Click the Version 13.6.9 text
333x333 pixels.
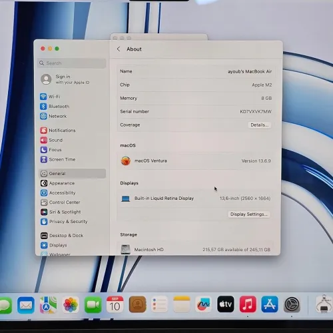coord(256,161)
